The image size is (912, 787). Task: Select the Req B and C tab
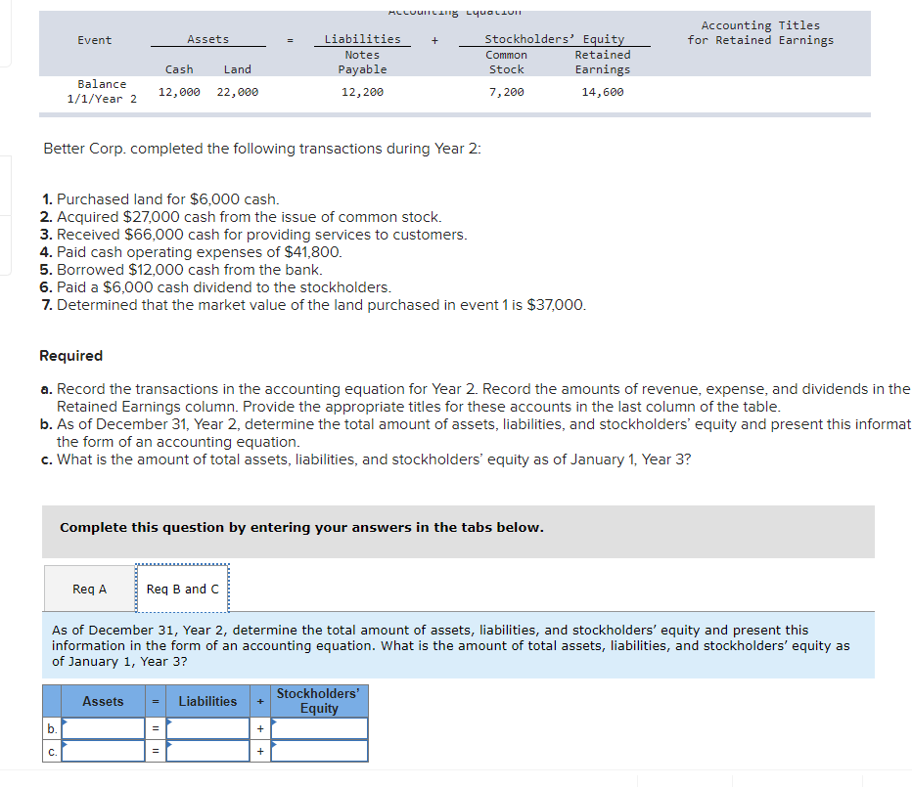click(182, 588)
